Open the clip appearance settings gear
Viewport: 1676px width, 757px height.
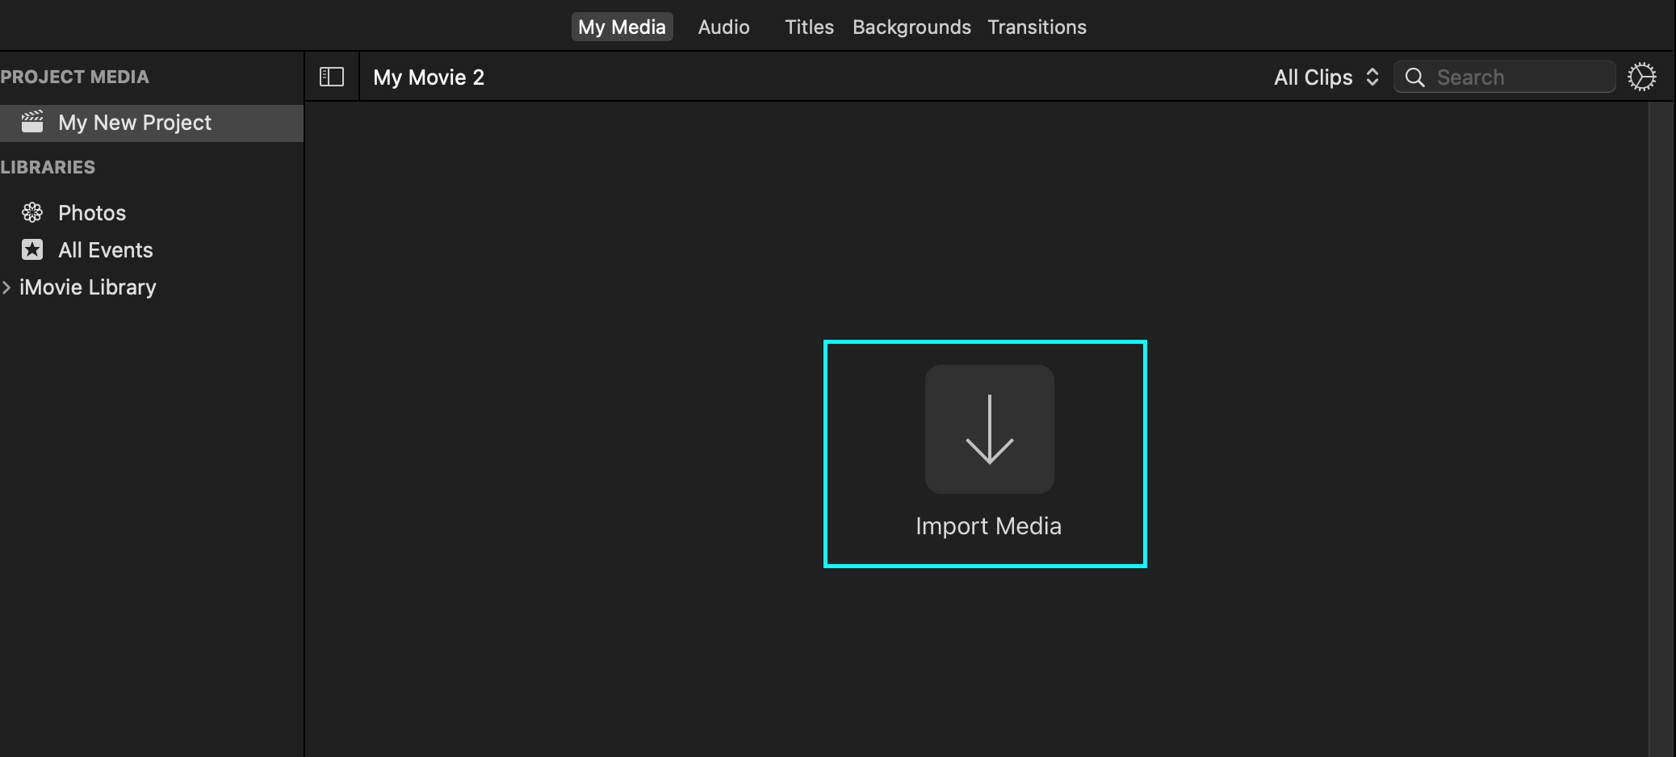click(x=1643, y=76)
